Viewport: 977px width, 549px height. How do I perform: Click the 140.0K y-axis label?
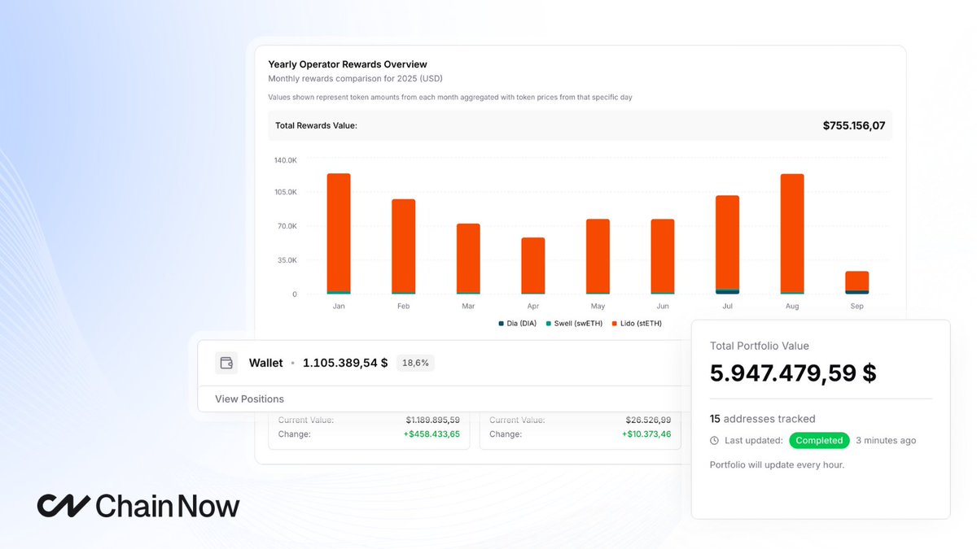(286, 160)
